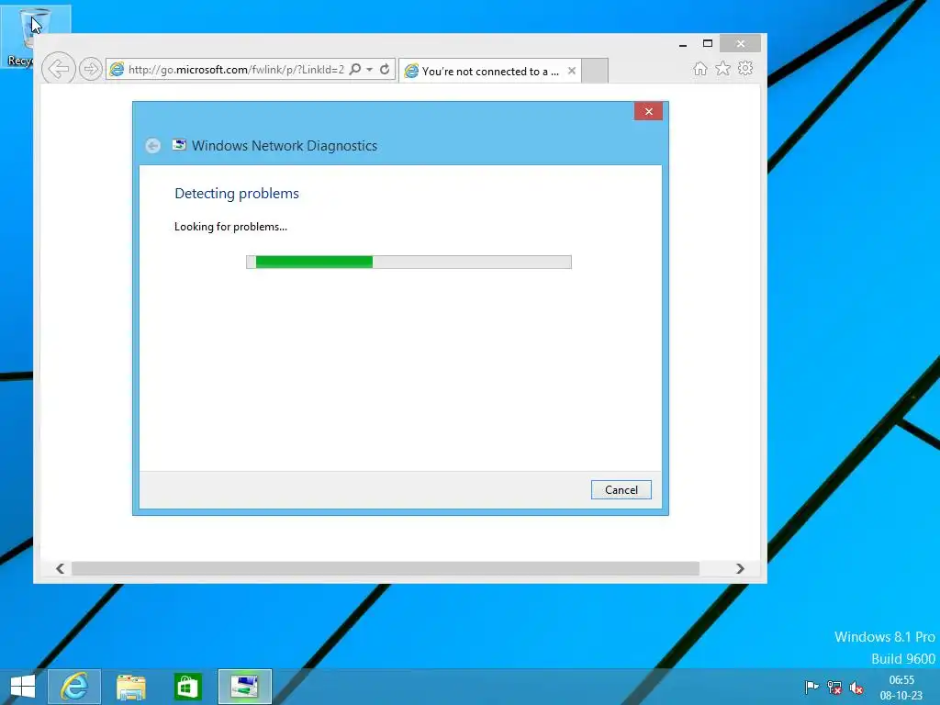Click the Internet Explorer taskbar icon
The height and width of the screenshot is (705, 940).
[x=73, y=687]
